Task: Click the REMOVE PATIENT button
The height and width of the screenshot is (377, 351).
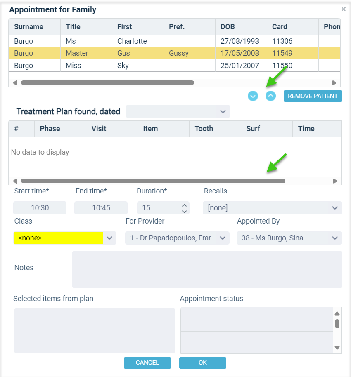Action: click(313, 96)
